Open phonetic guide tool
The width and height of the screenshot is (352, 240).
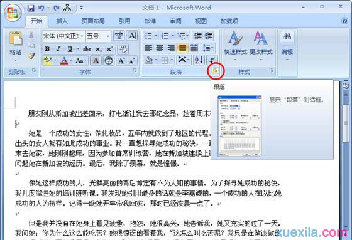(x=119, y=36)
